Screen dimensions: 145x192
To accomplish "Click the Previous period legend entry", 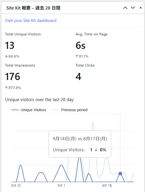I will 69,110.
